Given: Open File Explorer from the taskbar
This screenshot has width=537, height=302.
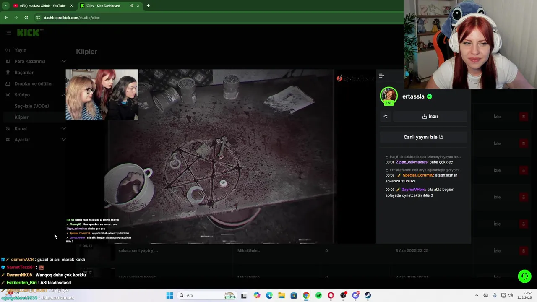Looking at the screenshot, I should pyautogui.click(x=282, y=295).
